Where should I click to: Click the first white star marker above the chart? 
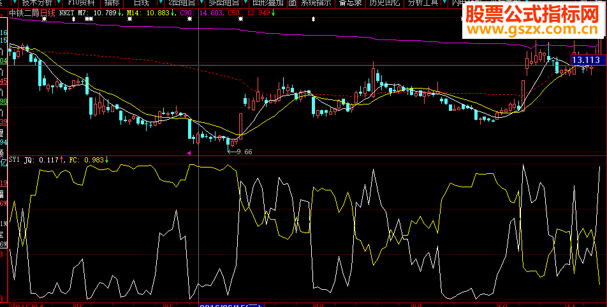[x=44, y=20]
